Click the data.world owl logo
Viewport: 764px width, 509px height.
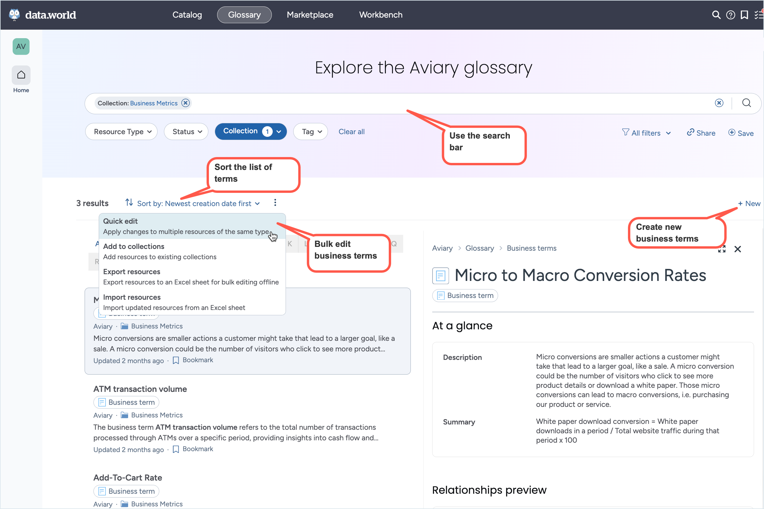click(x=14, y=15)
